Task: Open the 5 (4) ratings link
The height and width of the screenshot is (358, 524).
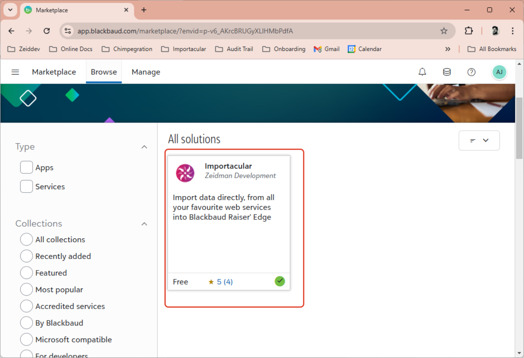Action: point(225,282)
